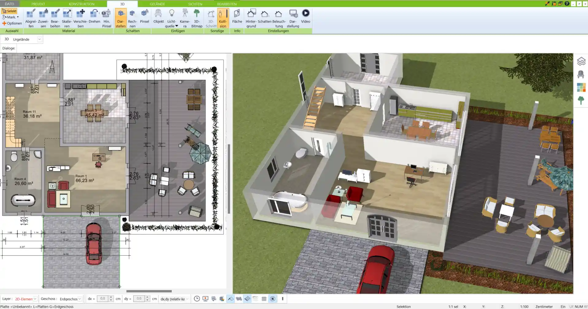Pick the Hin. Pinsel tool
This screenshot has width=588, height=309.
coord(106,18)
